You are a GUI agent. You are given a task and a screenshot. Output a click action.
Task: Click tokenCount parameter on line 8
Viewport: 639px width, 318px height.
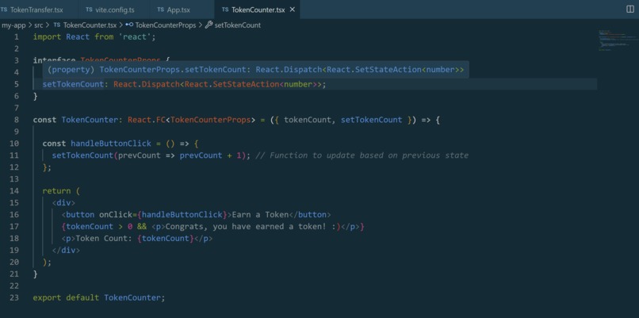[x=308, y=120]
